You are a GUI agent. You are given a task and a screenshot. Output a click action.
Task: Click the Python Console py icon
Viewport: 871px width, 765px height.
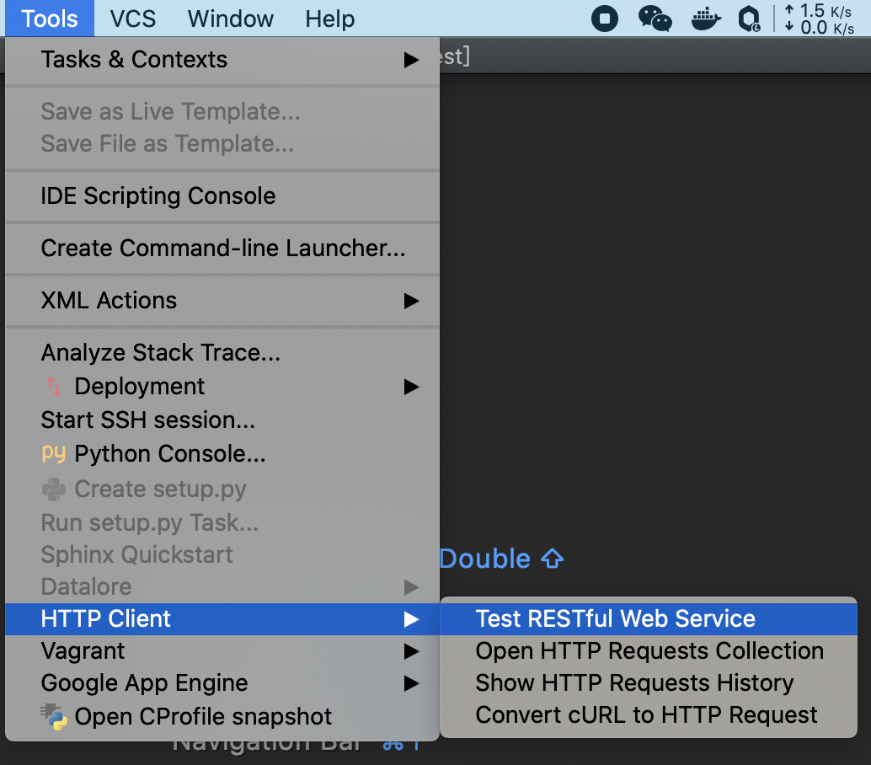click(x=53, y=453)
